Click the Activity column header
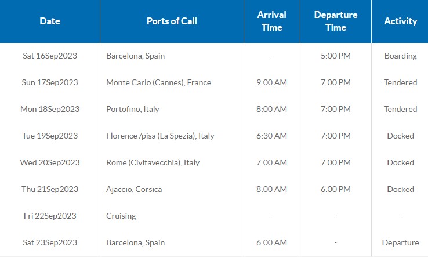Image resolution: width=428 pixels, height=257 pixels. tap(400, 21)
